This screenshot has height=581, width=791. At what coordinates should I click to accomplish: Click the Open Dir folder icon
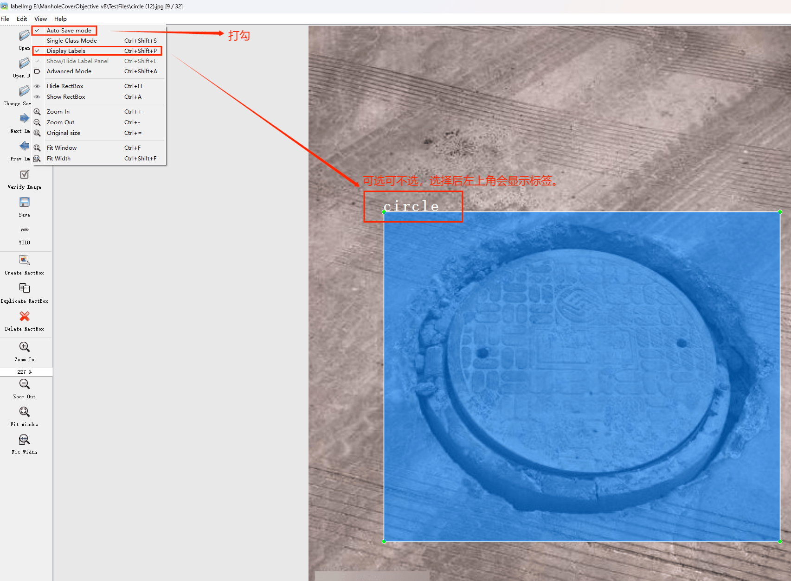(x=24, y=64)
